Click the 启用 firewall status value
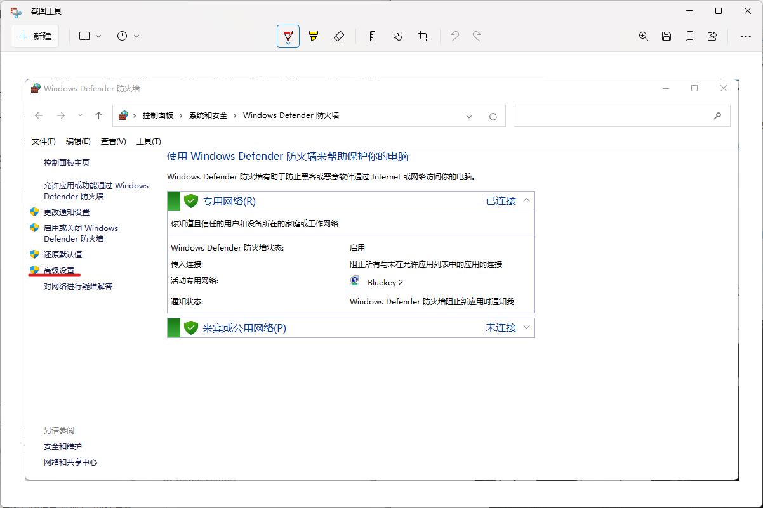The height and width of the screenshot is (508, 763). pyautogui.click(x=357, y=248)
